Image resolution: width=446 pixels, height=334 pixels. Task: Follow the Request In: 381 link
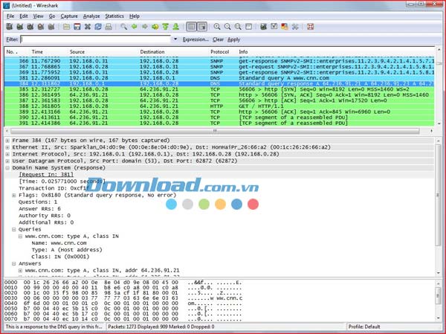click(46, 175)
